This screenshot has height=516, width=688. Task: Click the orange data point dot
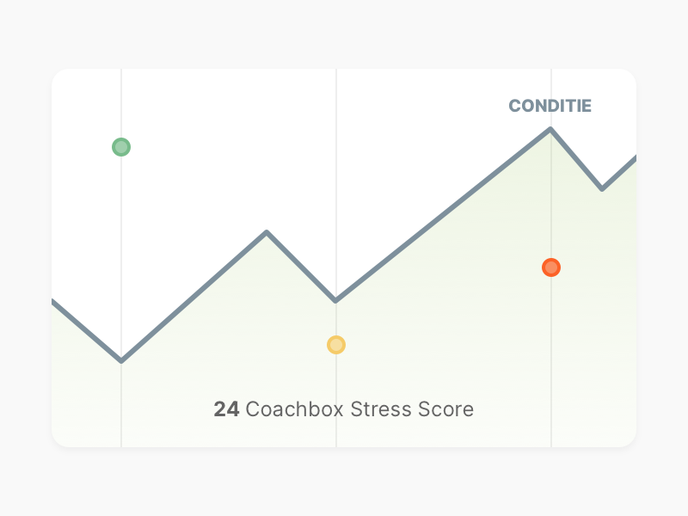pyautogui.click(x=551, y=267)
